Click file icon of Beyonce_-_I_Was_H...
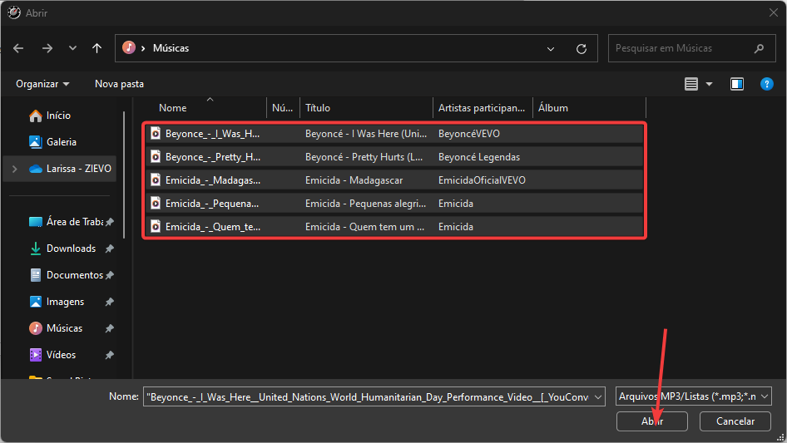Screen dimensions: 787x443 [156, 134]
